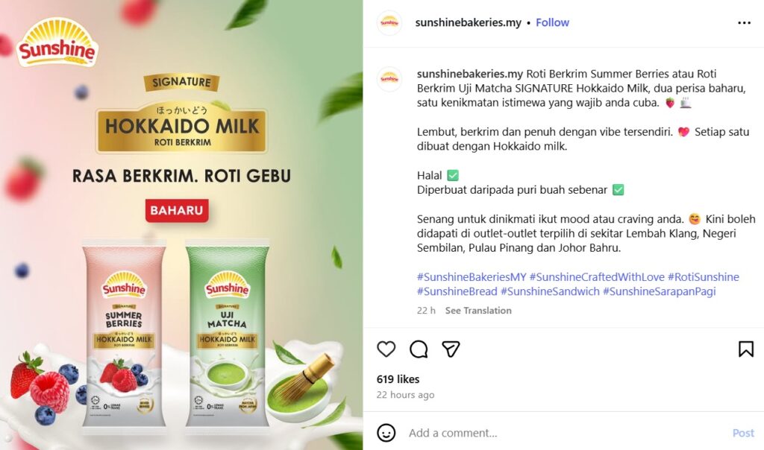Click See Translation under the caption
Screen dimensions: 764x450
[x=478, y=311]
